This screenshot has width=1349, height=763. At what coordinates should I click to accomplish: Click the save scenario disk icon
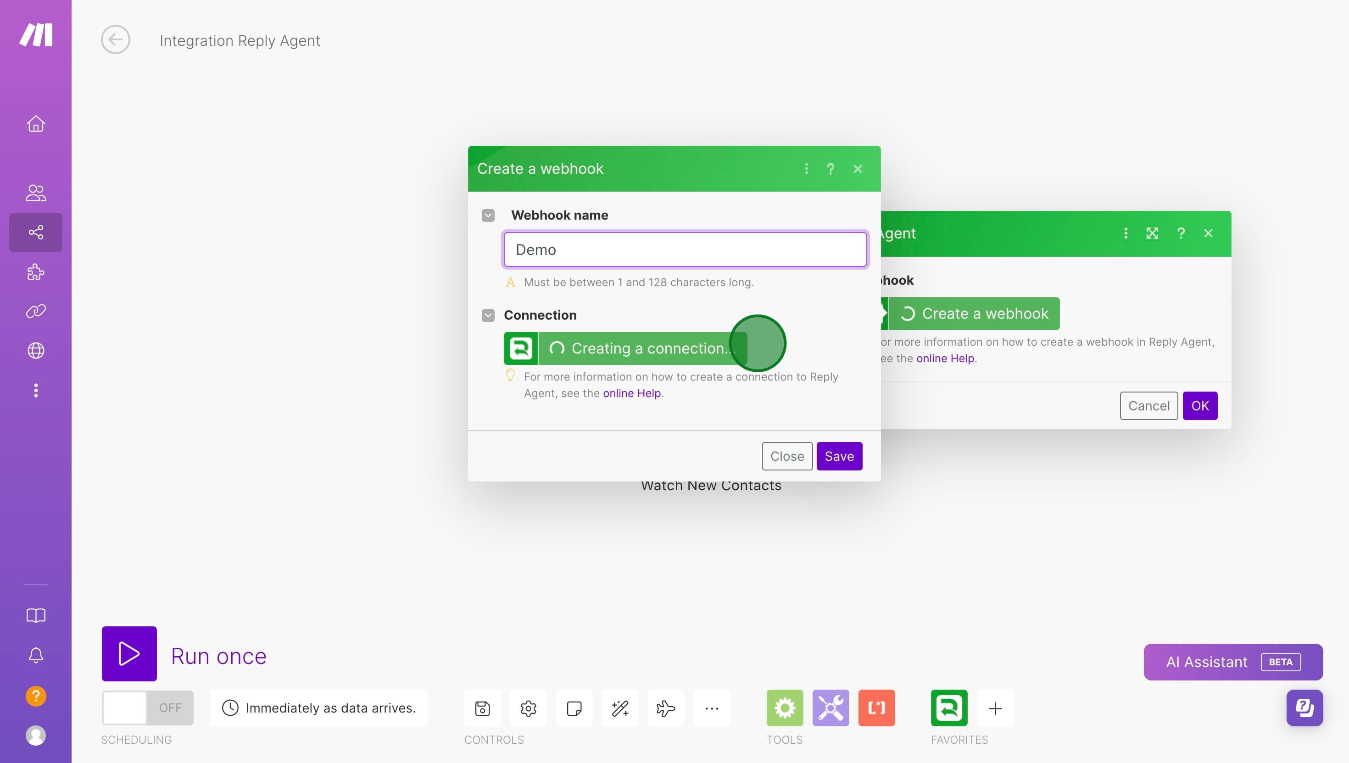tap(482, 708)
